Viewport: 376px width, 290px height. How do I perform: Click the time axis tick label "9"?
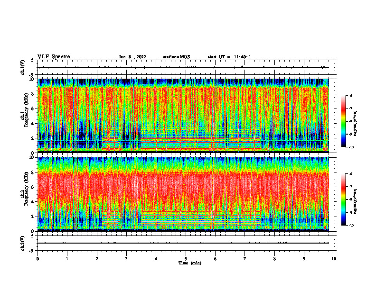pos(304,259)
